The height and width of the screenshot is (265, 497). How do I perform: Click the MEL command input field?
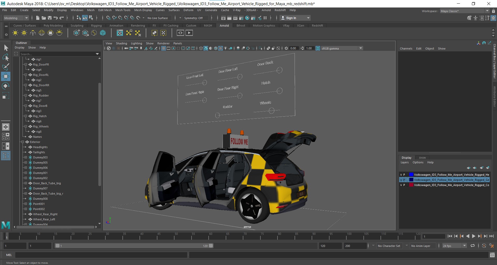(101, 255)
